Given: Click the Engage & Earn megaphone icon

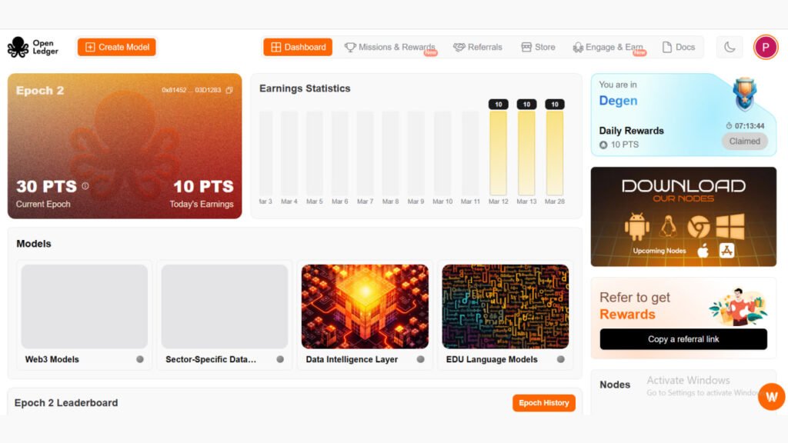Looking at the screenshot, I should 578,47.
